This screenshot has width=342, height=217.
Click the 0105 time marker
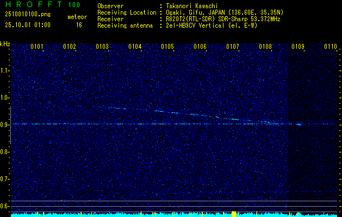(x=167, y=47)
